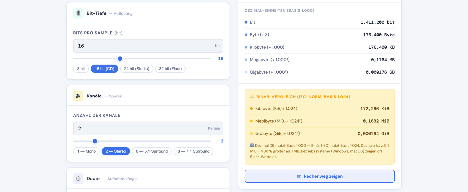Screen dimensions: 468x192
Task: Click the Gibibyte result row
Action: pyautogui.click(x=320, y=134)
